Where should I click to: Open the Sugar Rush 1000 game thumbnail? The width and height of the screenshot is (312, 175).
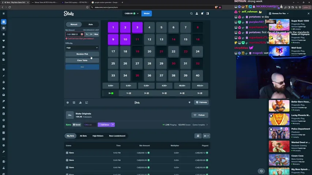[279, 25]
